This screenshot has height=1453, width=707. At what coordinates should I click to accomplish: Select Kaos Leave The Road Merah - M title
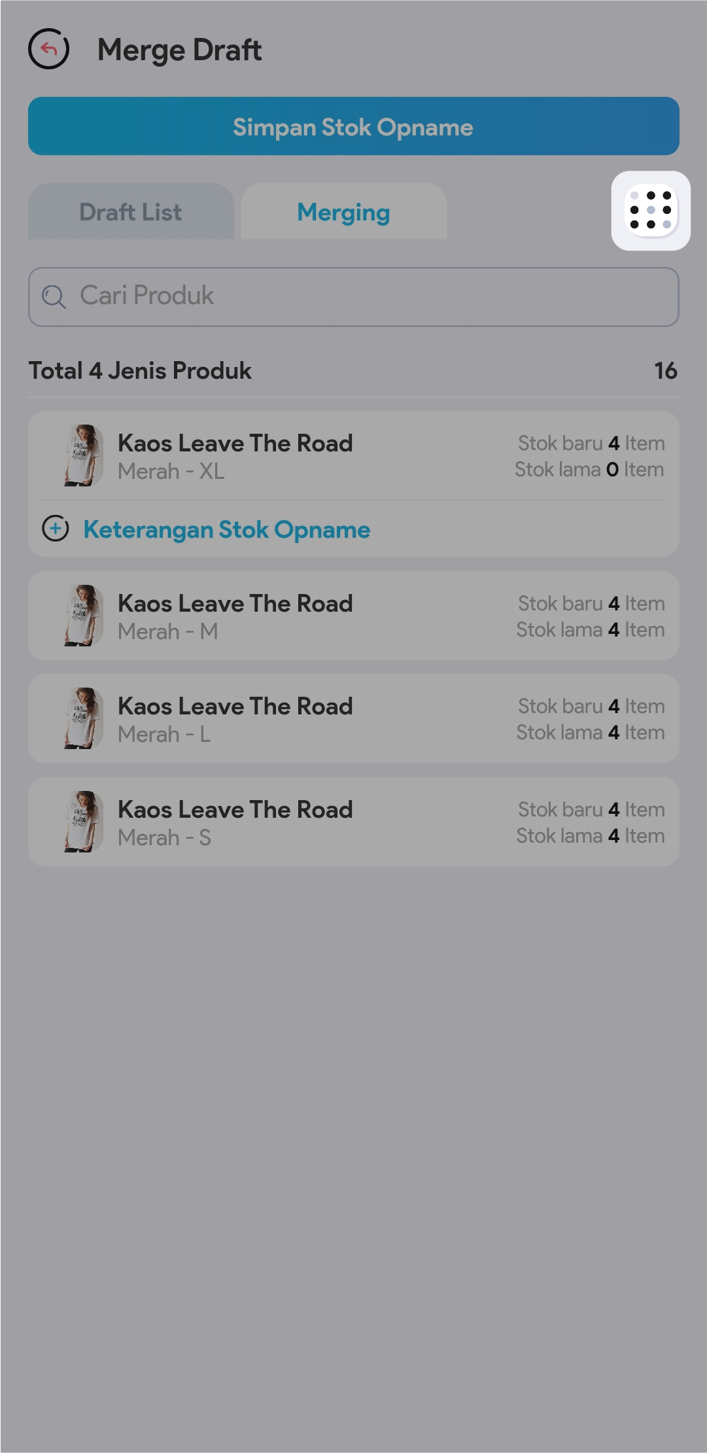(x=235, y=604)
